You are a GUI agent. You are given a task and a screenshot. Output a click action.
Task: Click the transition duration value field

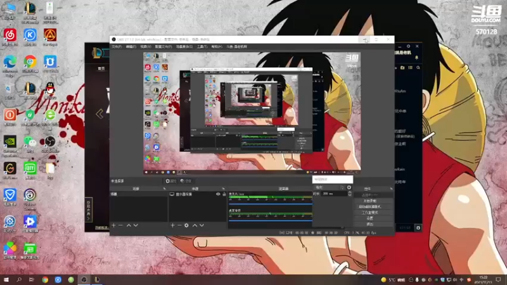pos(335,194)
